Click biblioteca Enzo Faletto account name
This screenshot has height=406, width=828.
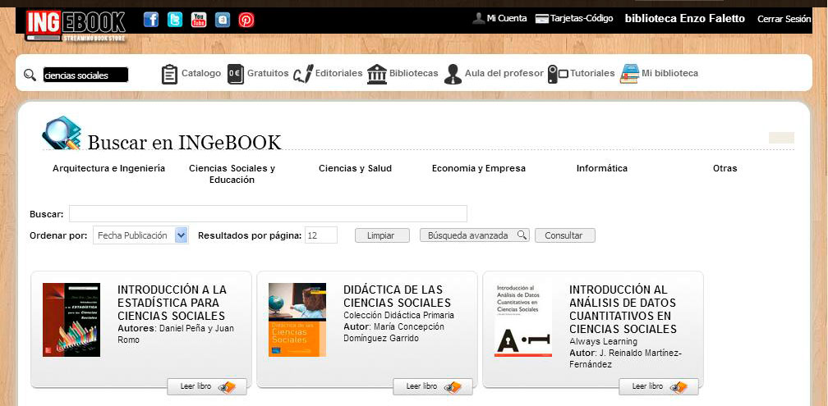(685, 18)
